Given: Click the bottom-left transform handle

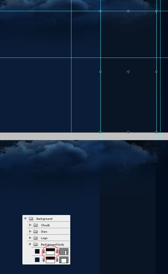Looking at the screenshot, I should tap(101, 132).
